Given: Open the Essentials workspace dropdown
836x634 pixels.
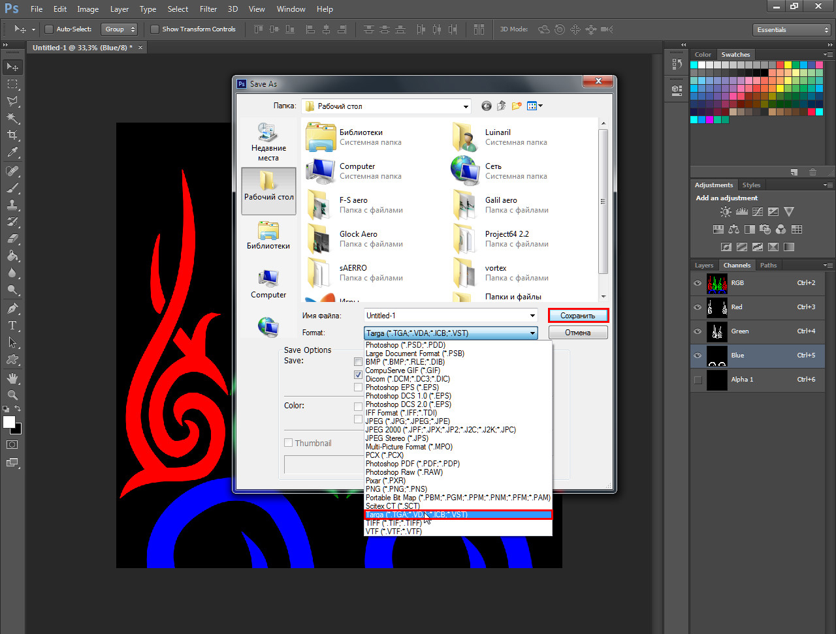Looking at the screenshot, I should [792, 30].
